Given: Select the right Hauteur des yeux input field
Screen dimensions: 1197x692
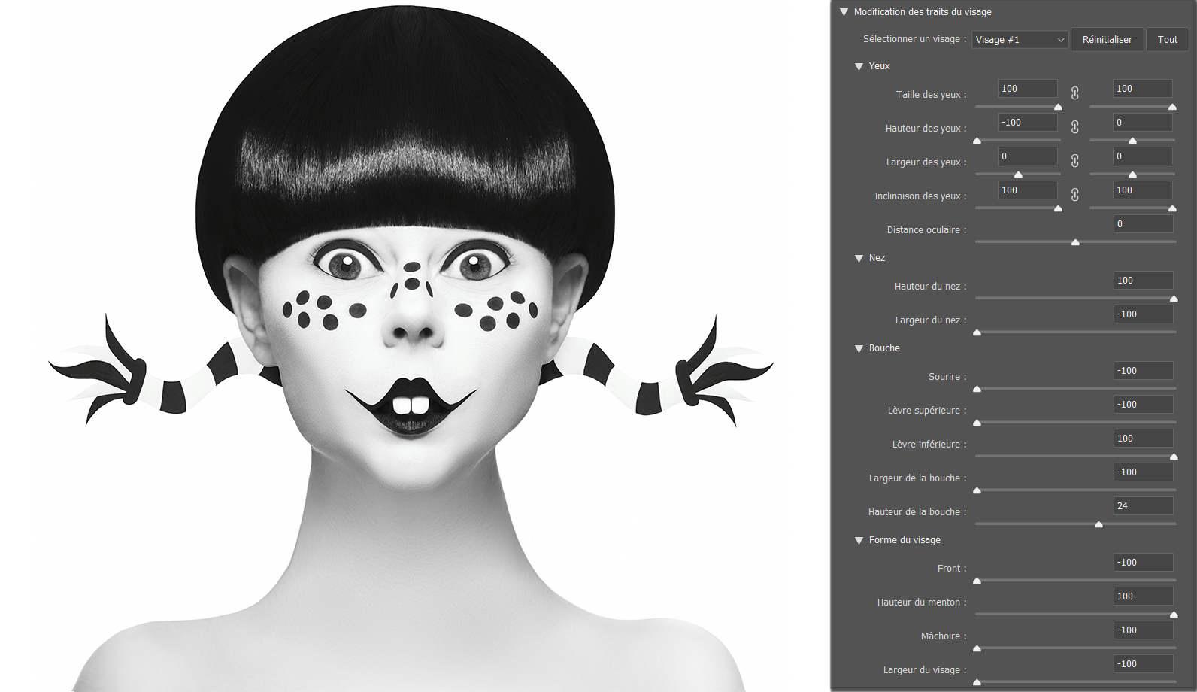Looking at the screenshot, I should pos(1142,123).
